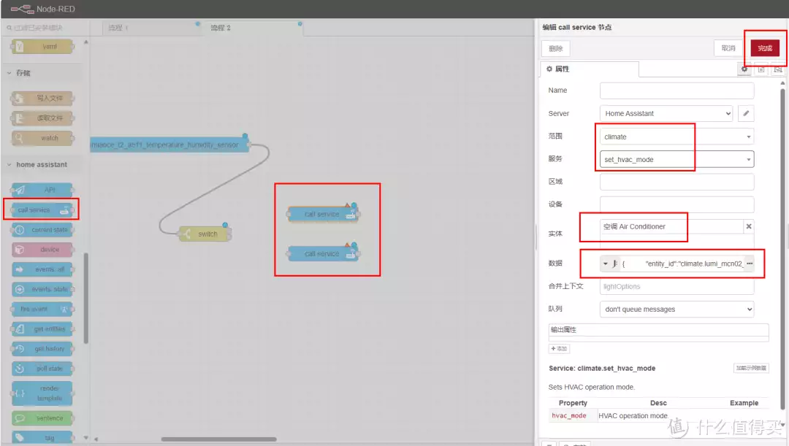Image resolution: width=789 pixels, height=446 pixels.
Task: Select the render template palette node
Action: pyautogui.click(x=43, y=393)
